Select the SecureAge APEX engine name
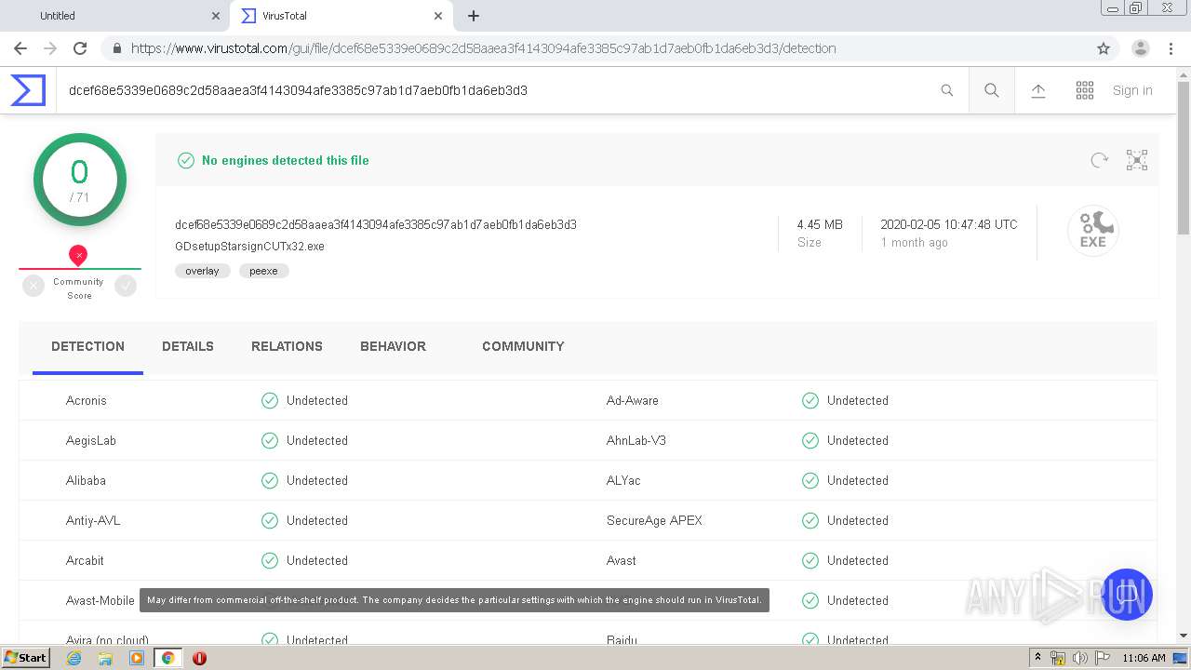Viewport: 1191px width, 670px height. coord(654,520)
